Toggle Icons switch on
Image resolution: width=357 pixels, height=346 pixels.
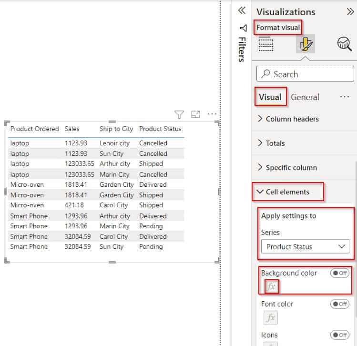coord(340,335)
